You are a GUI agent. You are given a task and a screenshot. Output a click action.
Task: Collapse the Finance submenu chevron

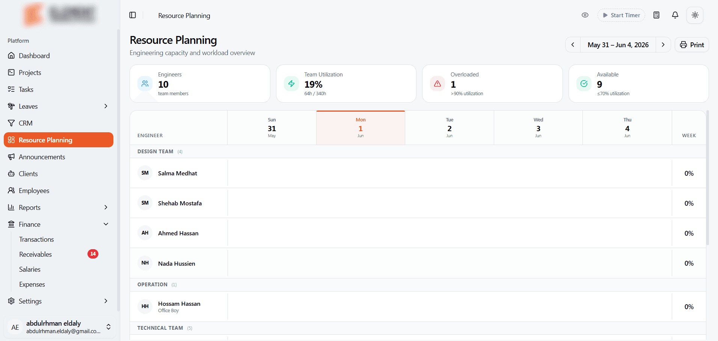tap(106, 224)
